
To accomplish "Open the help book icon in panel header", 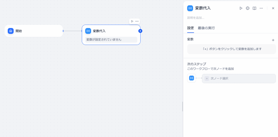I will (x=254, y=8).
